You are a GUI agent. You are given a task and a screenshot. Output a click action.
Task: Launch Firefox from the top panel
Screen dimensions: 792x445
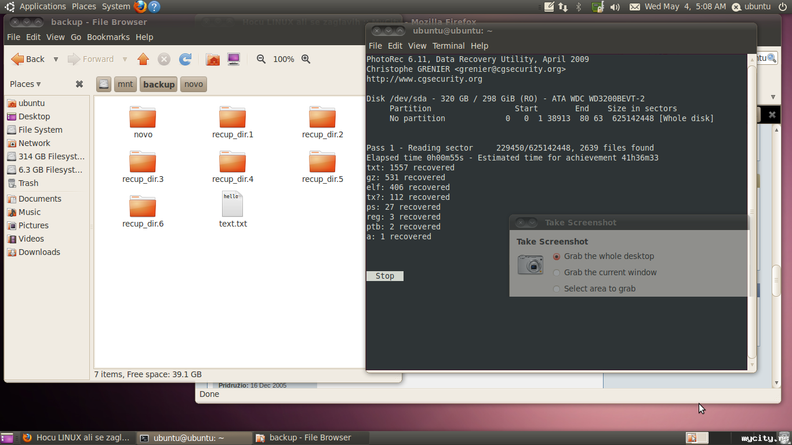[140, 6]
